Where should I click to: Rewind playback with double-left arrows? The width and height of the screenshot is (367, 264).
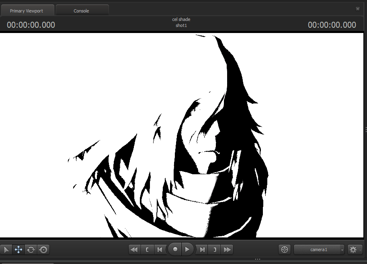click(x=135, y=250)
